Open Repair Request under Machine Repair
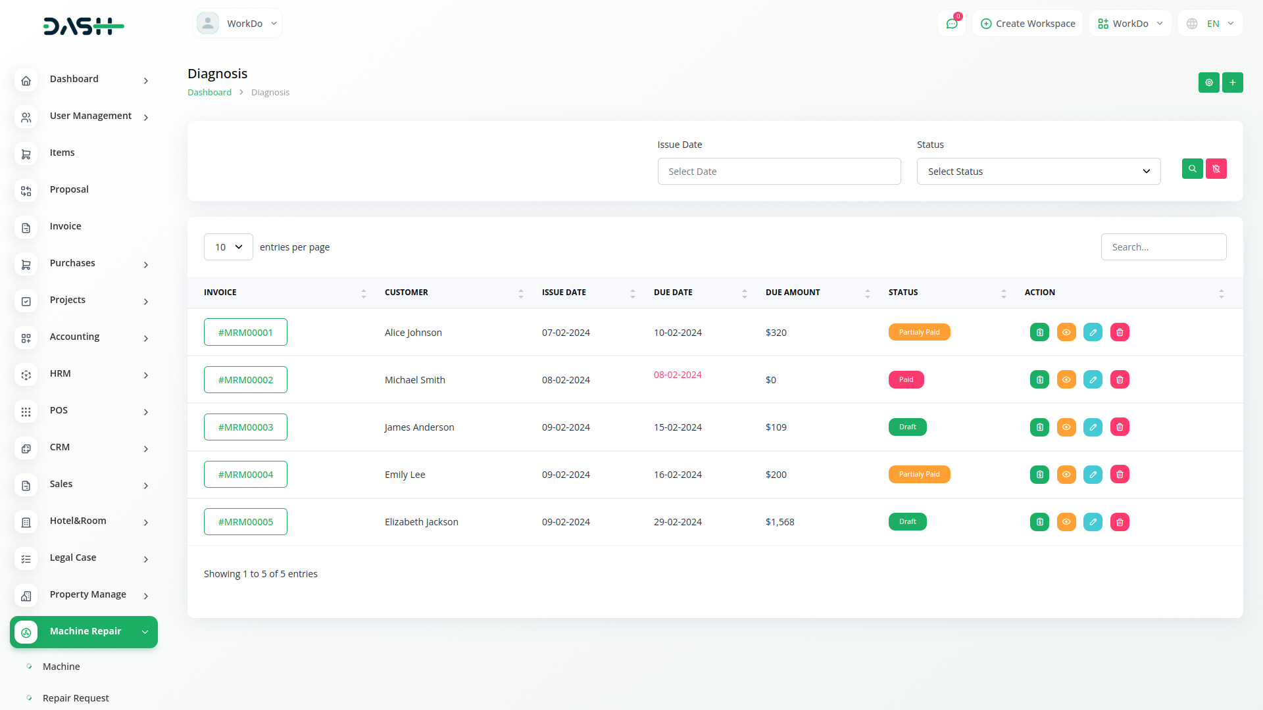The height and width of the screenshot is (710, 1263). point(76,698)
